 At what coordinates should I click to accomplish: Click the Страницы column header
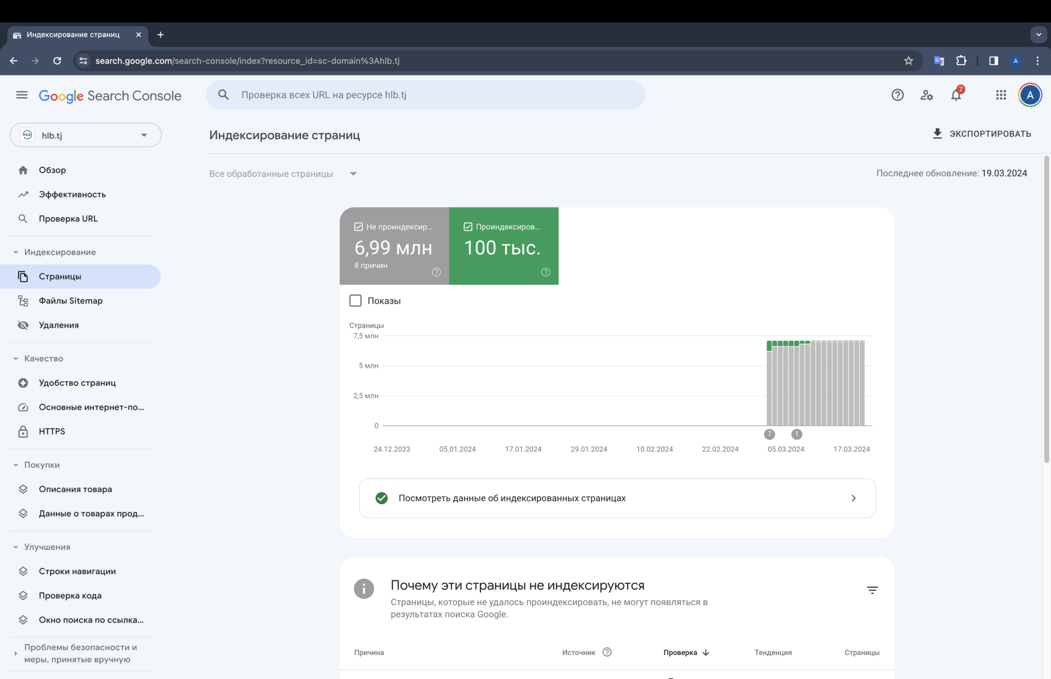pos(862,652)
